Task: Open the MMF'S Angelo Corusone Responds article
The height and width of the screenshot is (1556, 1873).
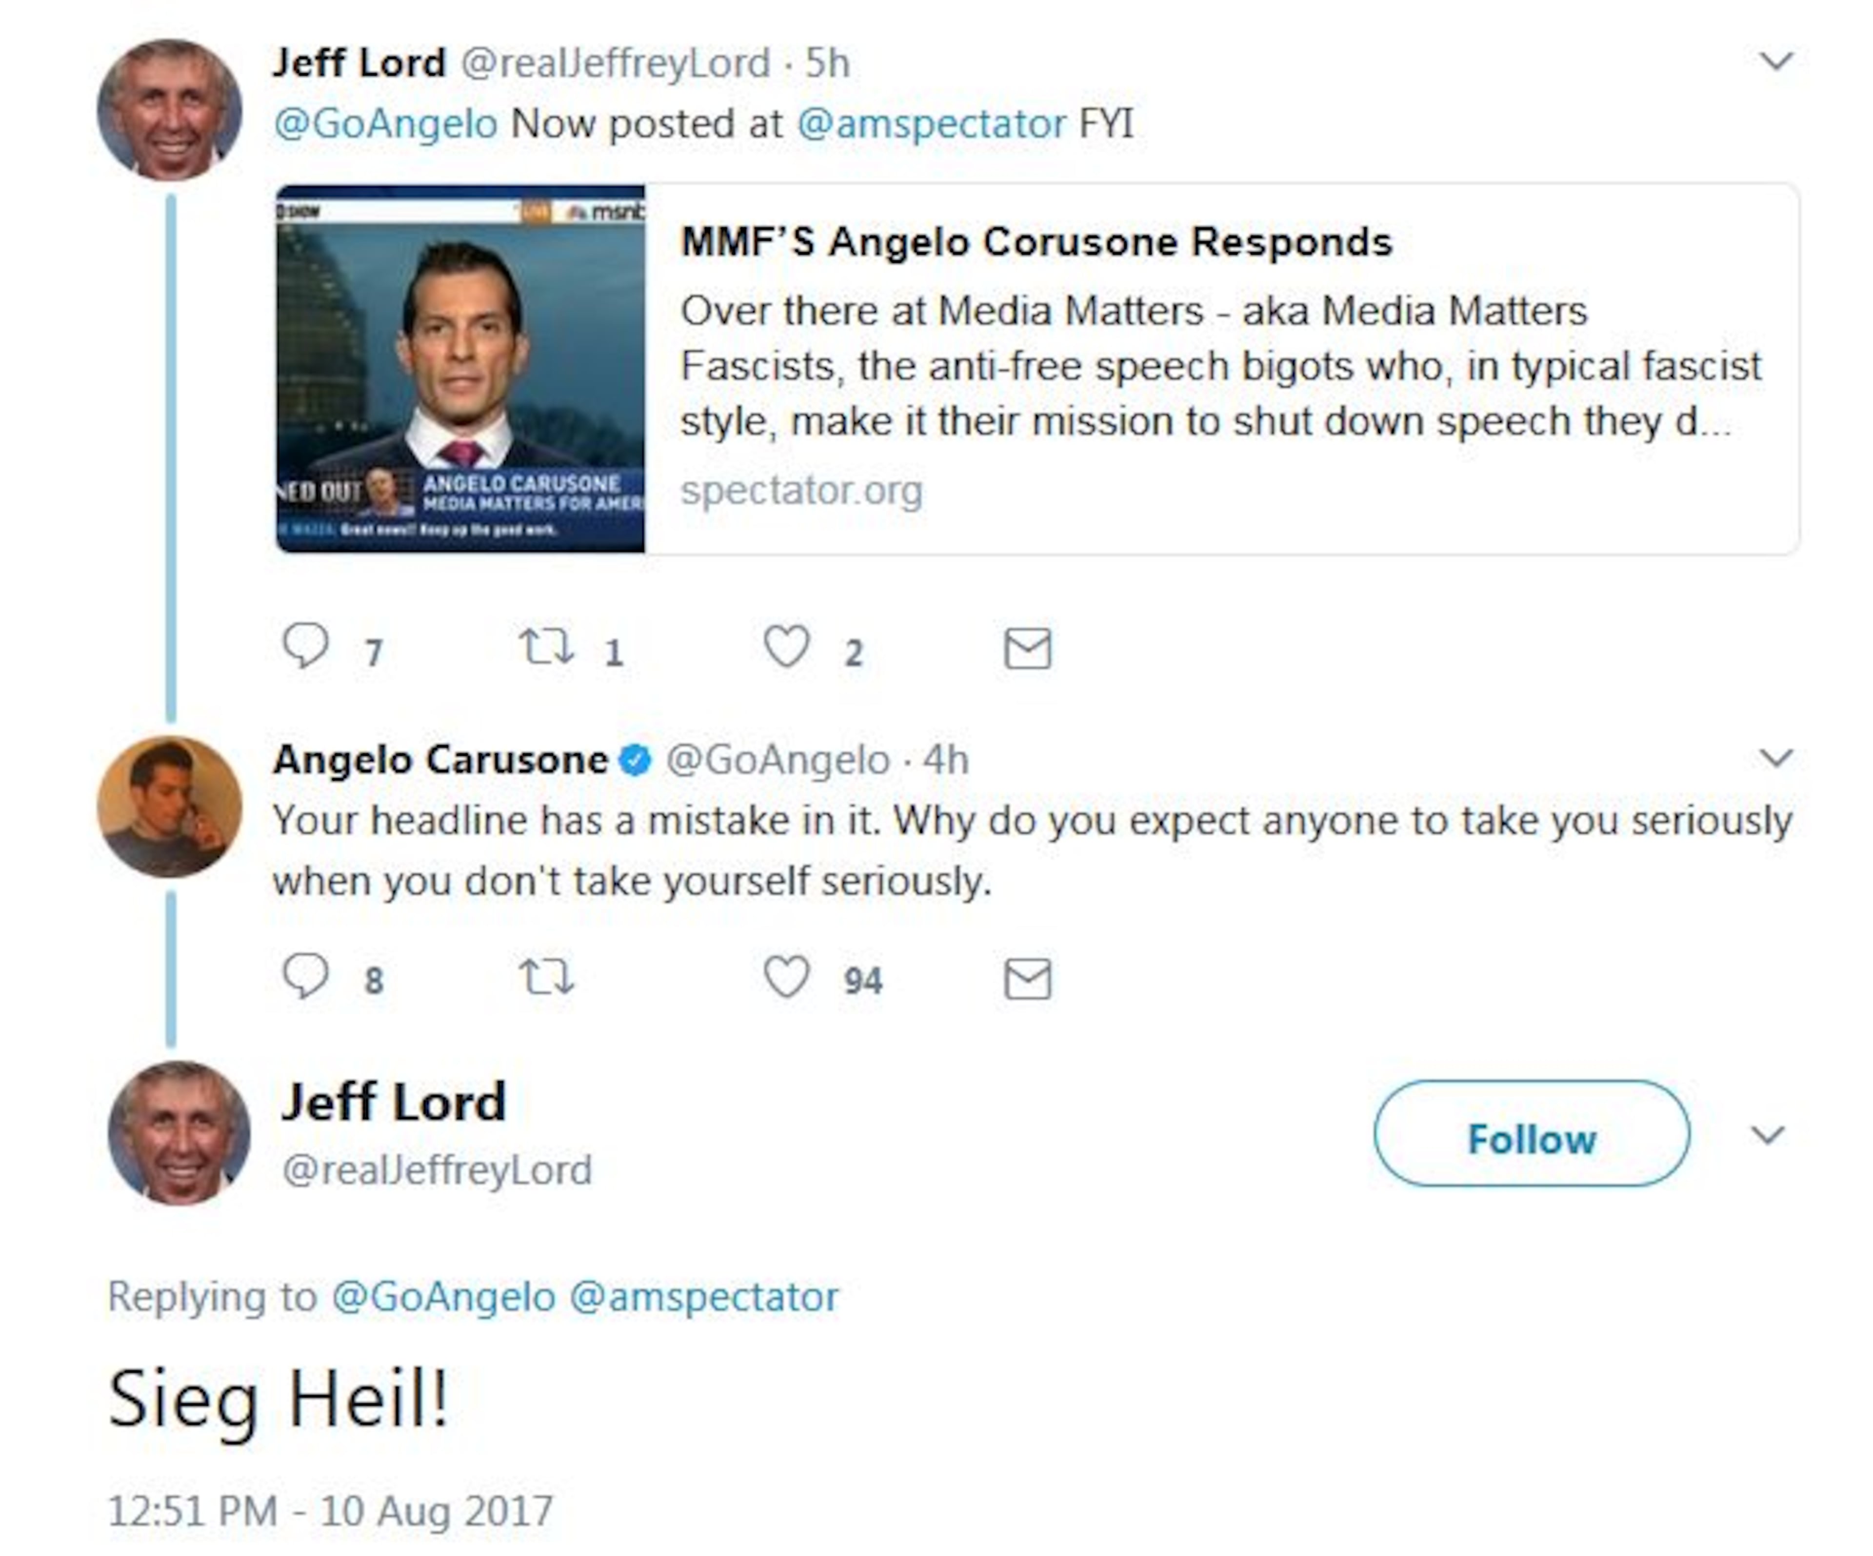Action: 1036,242
